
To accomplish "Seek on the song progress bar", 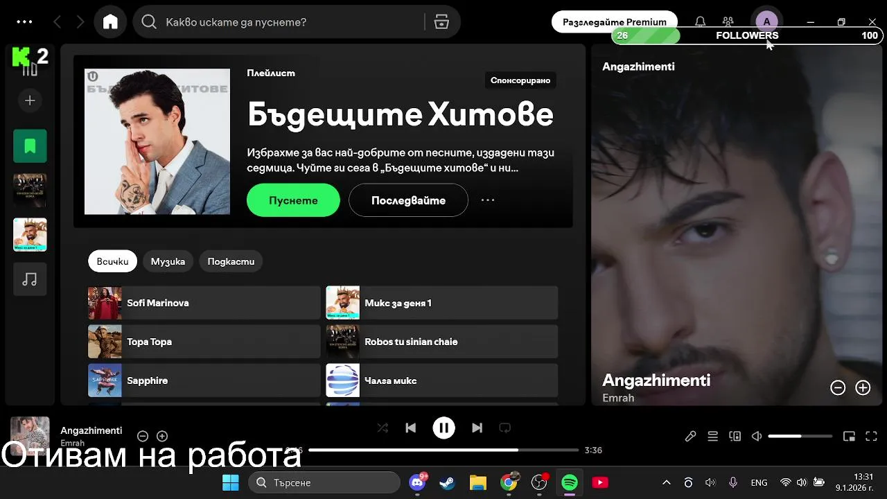I will click(x=444, y=450).
